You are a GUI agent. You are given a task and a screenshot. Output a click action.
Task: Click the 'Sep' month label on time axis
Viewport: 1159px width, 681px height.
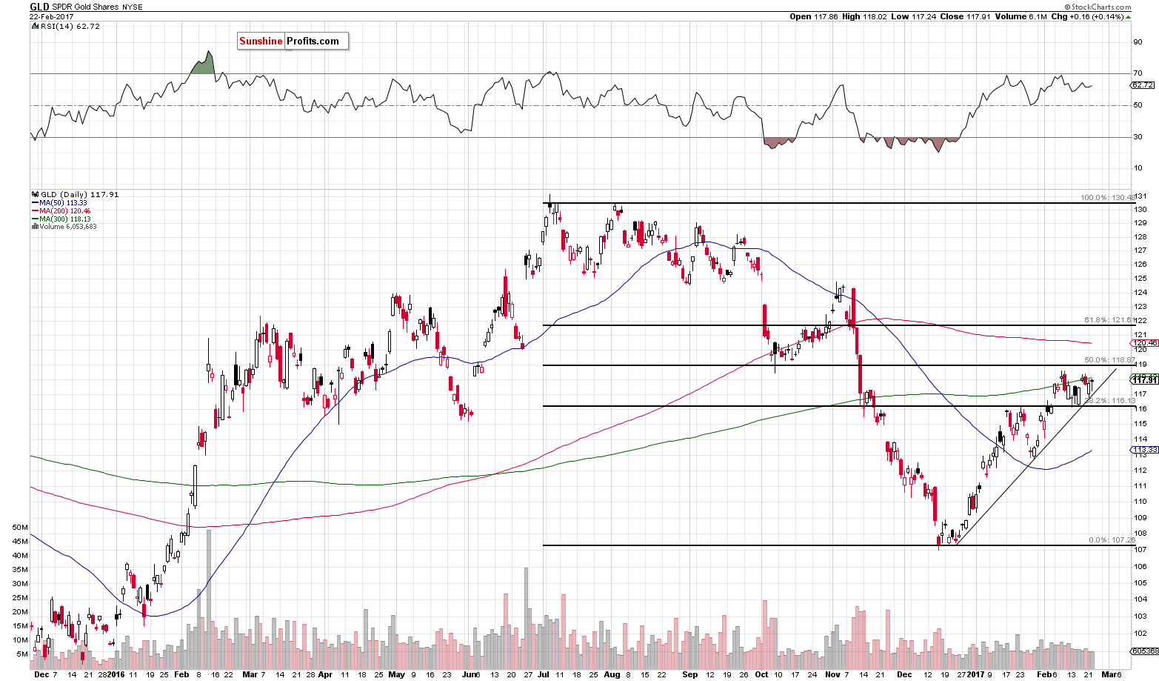tap(690, 675)
